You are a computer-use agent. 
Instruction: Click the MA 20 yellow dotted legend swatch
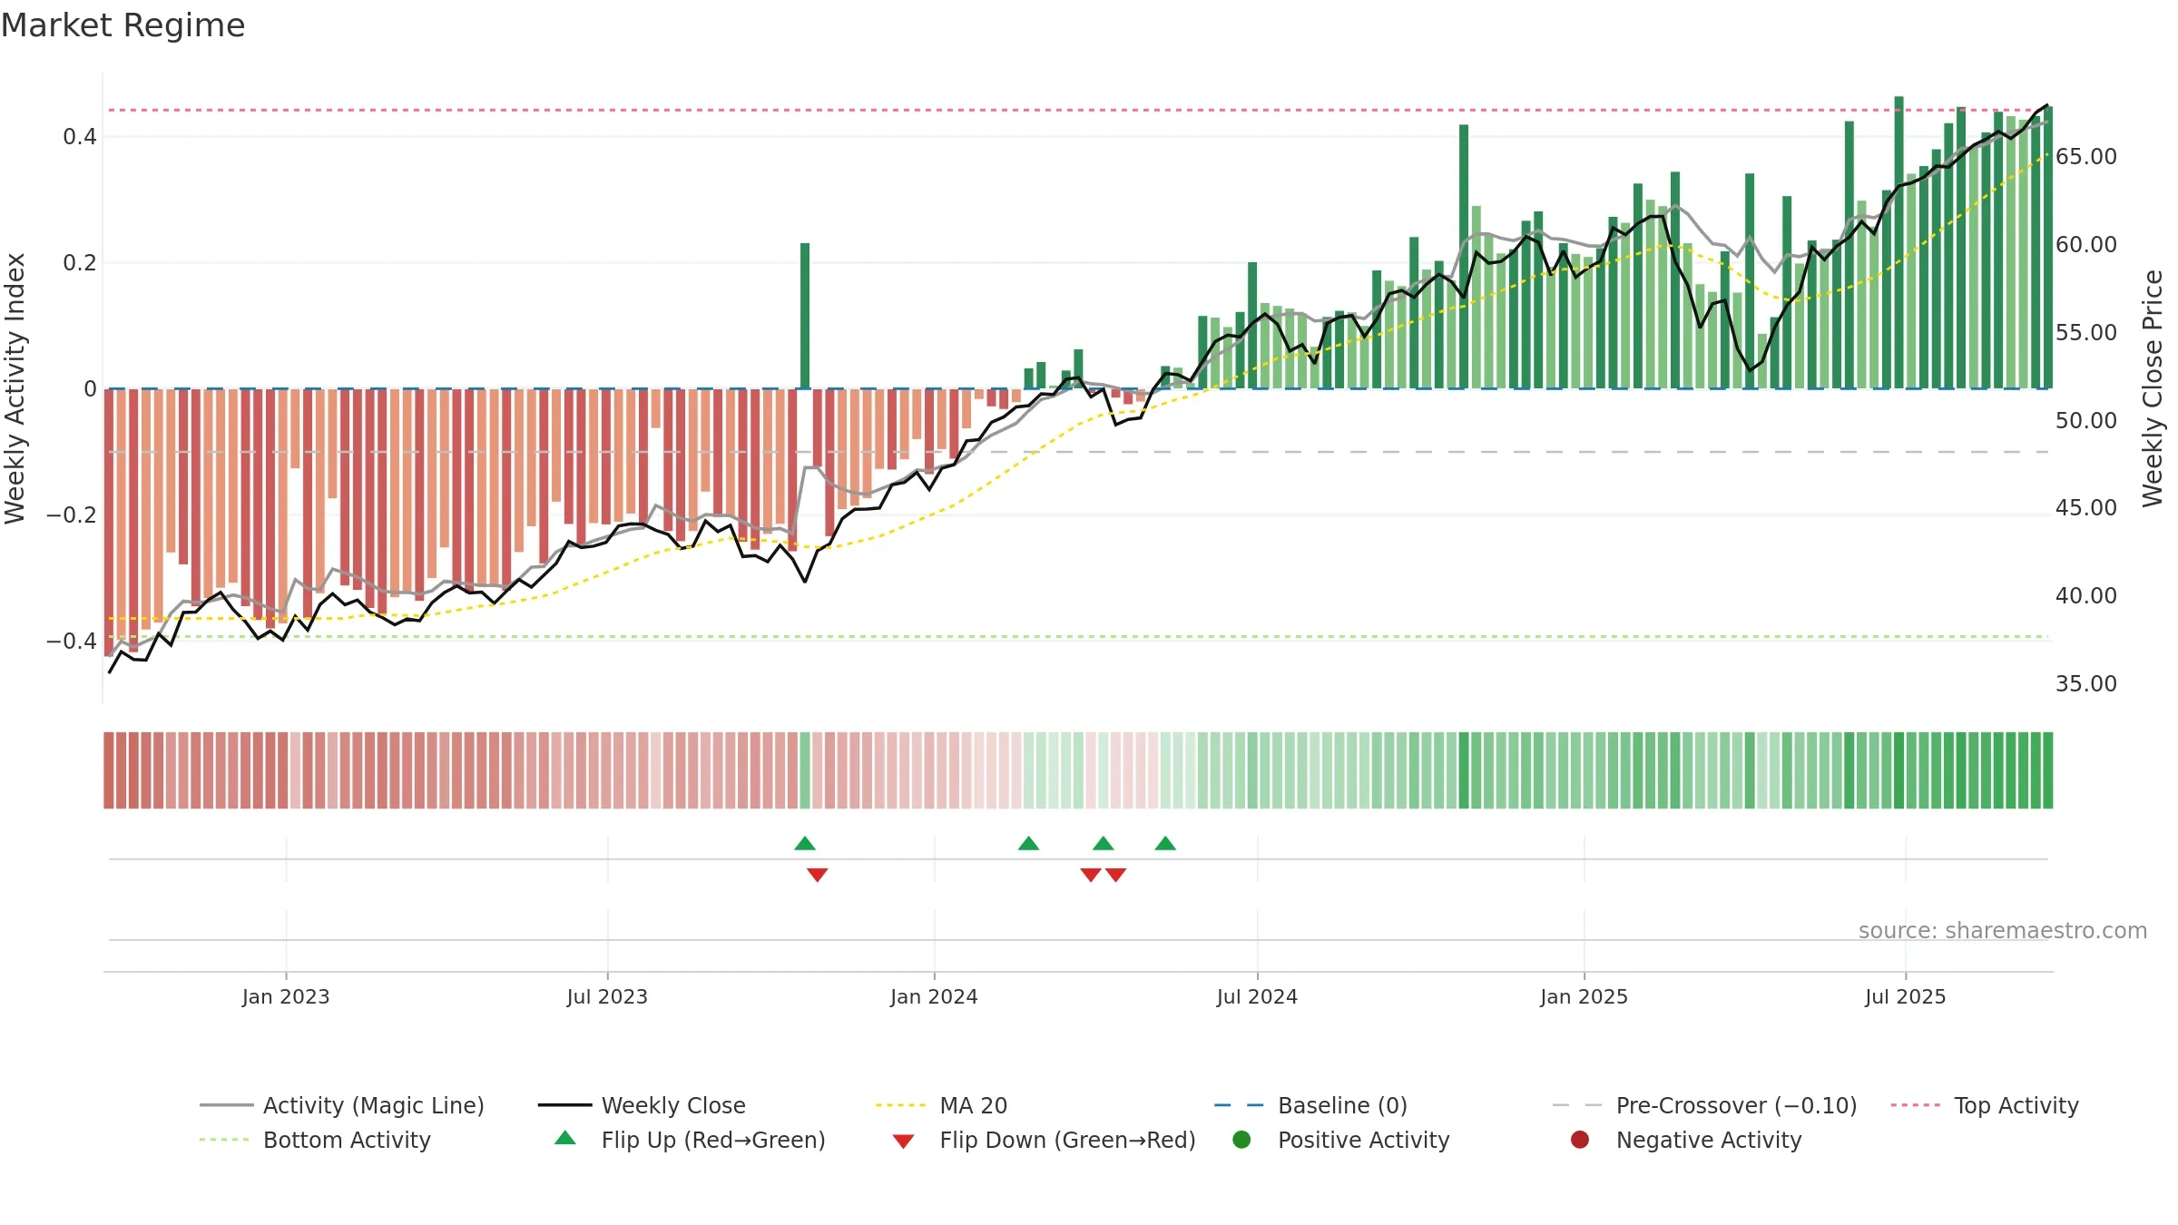pyautogui.click(x=900, y=1105)
